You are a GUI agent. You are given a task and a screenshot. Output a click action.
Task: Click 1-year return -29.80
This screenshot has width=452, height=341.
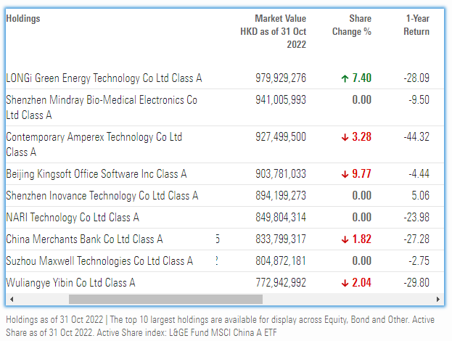[x=416, y=283]
